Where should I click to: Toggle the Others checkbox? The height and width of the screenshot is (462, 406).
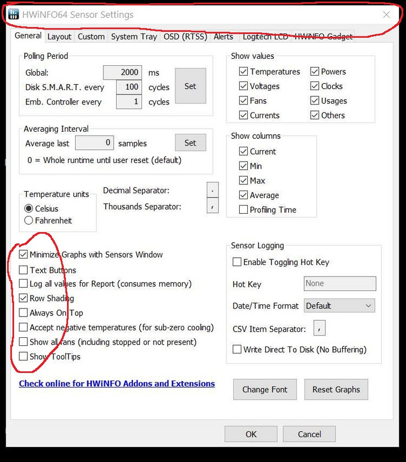click(x=315, y=115)
